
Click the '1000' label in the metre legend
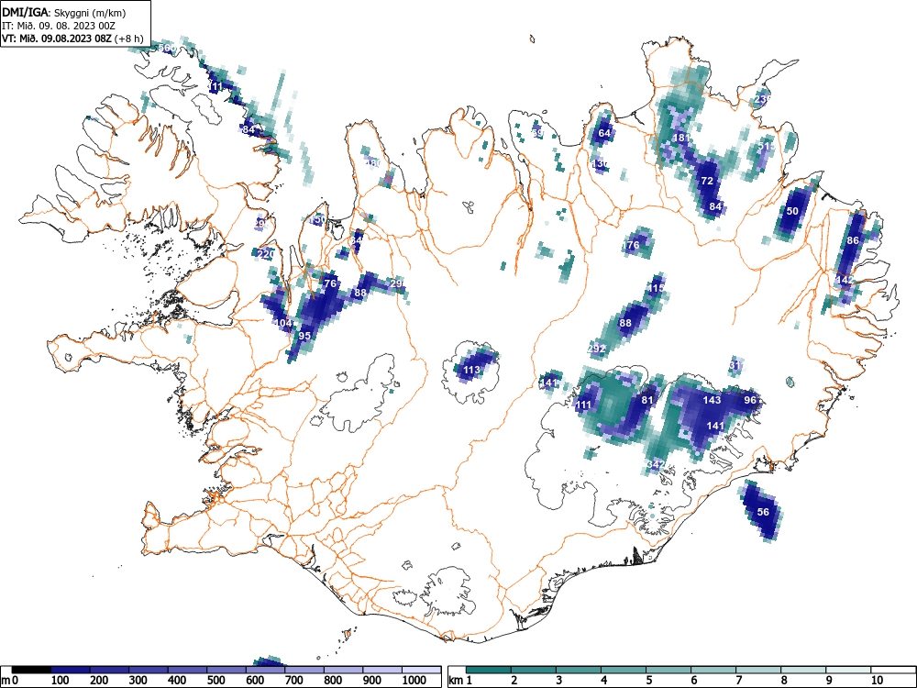pos(414,681)
